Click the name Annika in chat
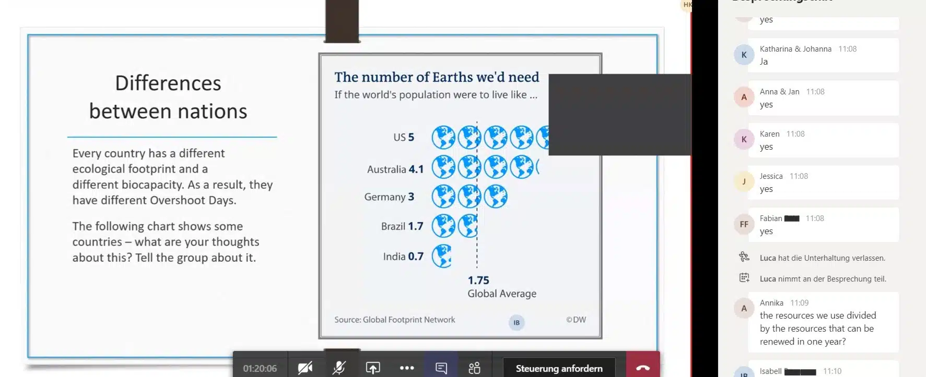This screenshot has width=926, height=377. [x=771, y=303]
